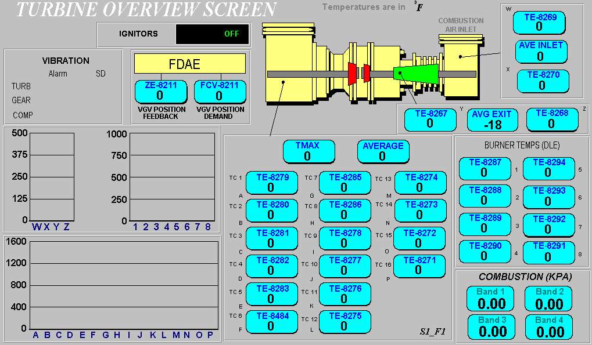Toggle the IGNITORS OFF switch
The image size is (592, 345).
tap(212, 34)
